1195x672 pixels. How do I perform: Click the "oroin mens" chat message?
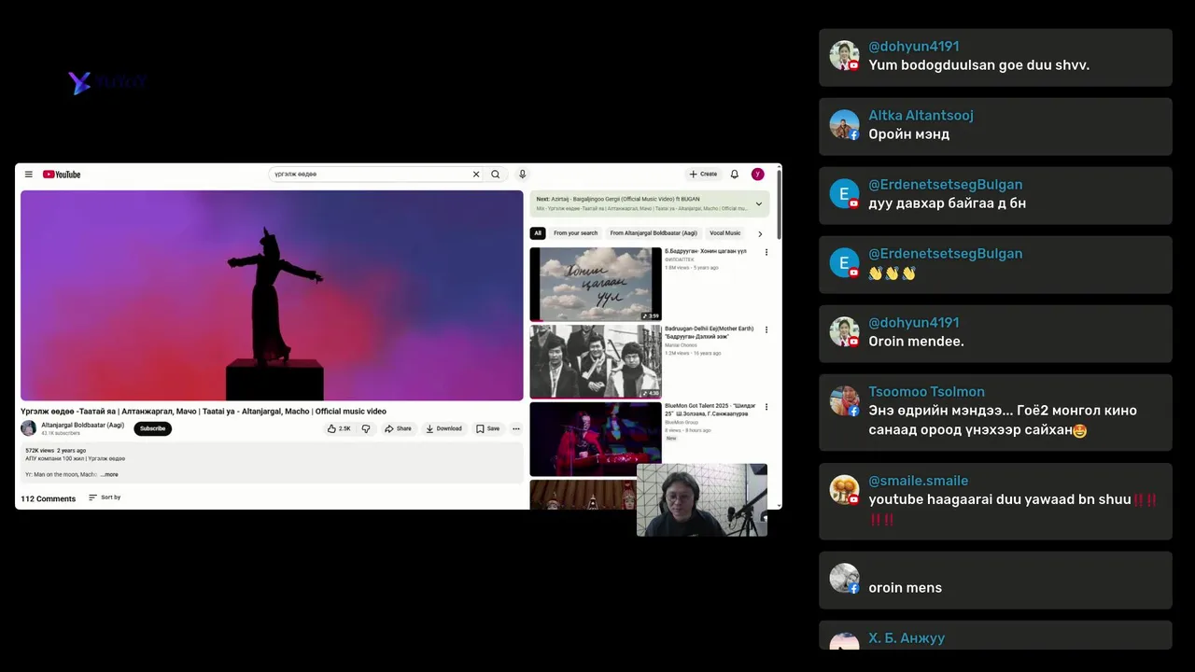click(x=906, y=588)
